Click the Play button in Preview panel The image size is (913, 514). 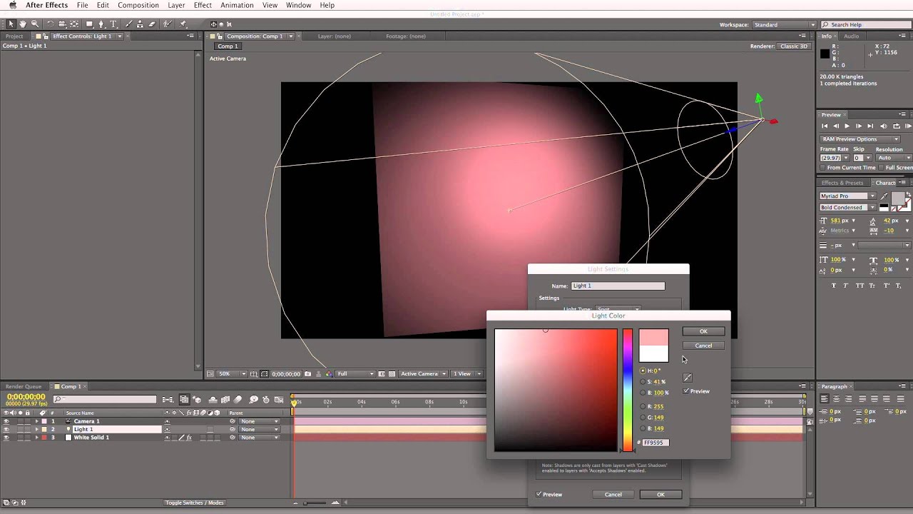pyautogui.click(x=847, y=126)
